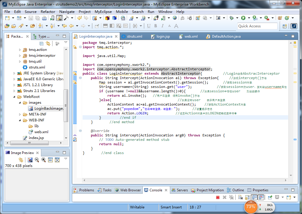The image size is (302, 214).
Task: Select the MyEclipse Java Enterprise perspective icon
Action: (294, 26)
